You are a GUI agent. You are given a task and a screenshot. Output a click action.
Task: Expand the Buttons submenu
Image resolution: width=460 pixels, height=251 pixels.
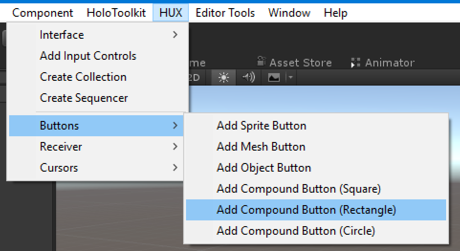[x=96, y=125]
